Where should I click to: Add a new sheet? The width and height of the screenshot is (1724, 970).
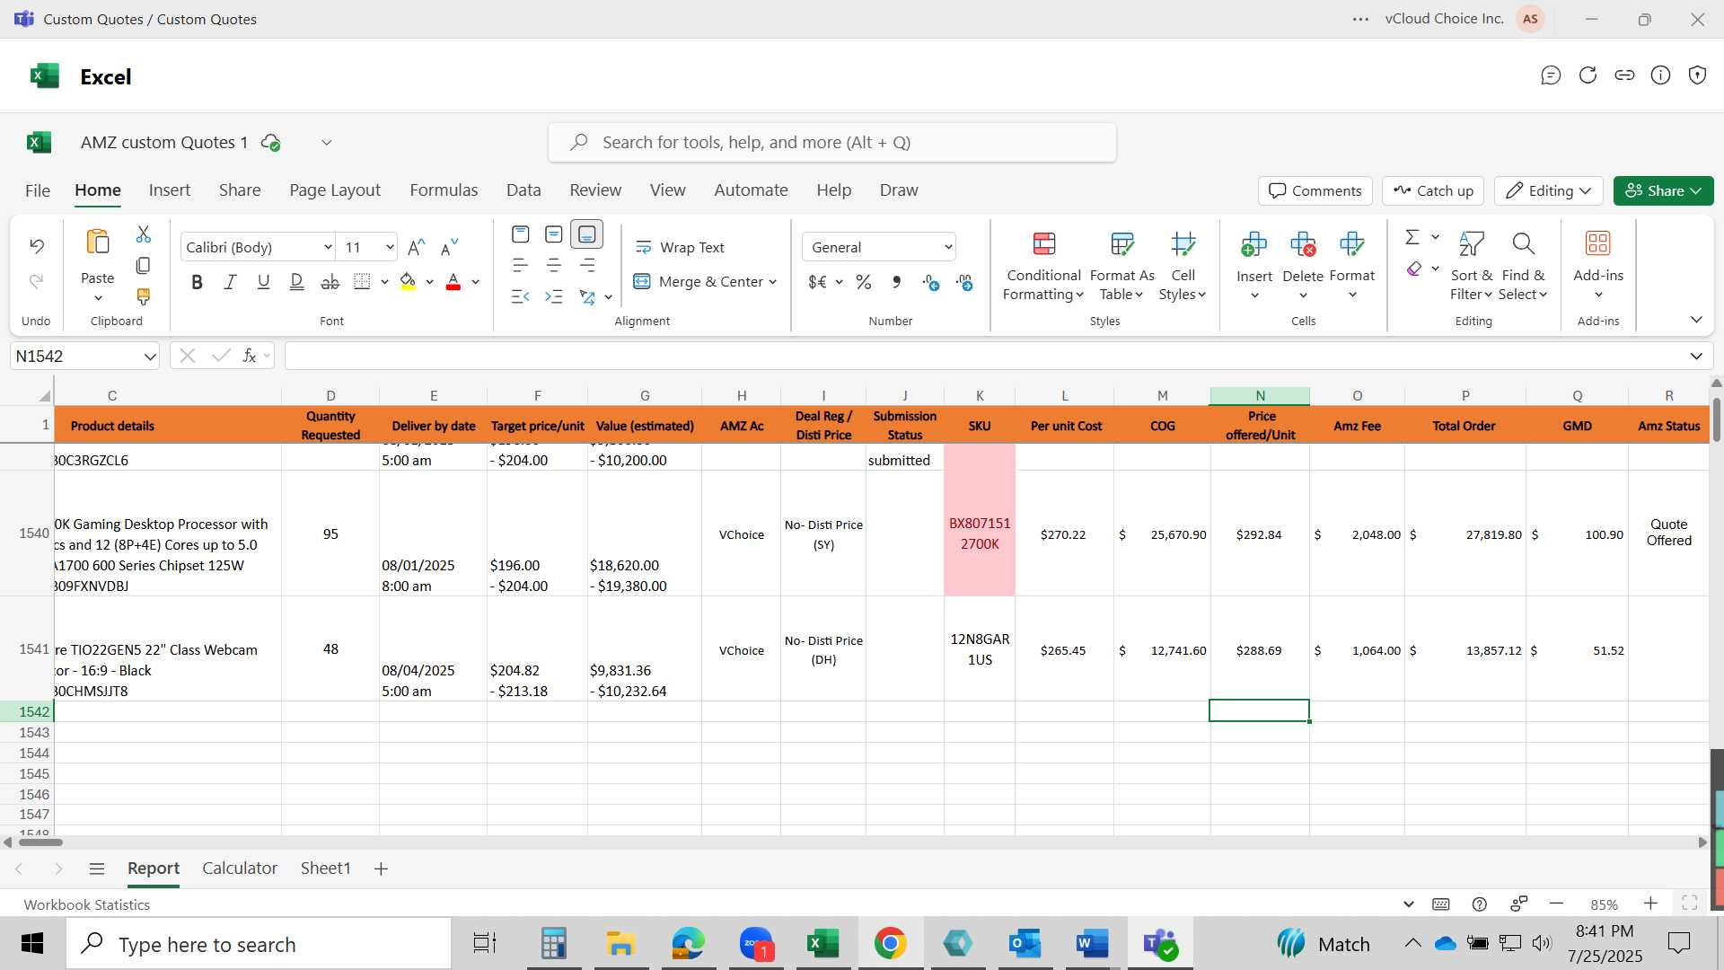(x=381, y=869)
